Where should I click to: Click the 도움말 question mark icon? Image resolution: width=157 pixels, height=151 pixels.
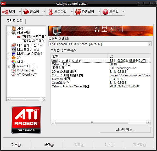(105, 12)
